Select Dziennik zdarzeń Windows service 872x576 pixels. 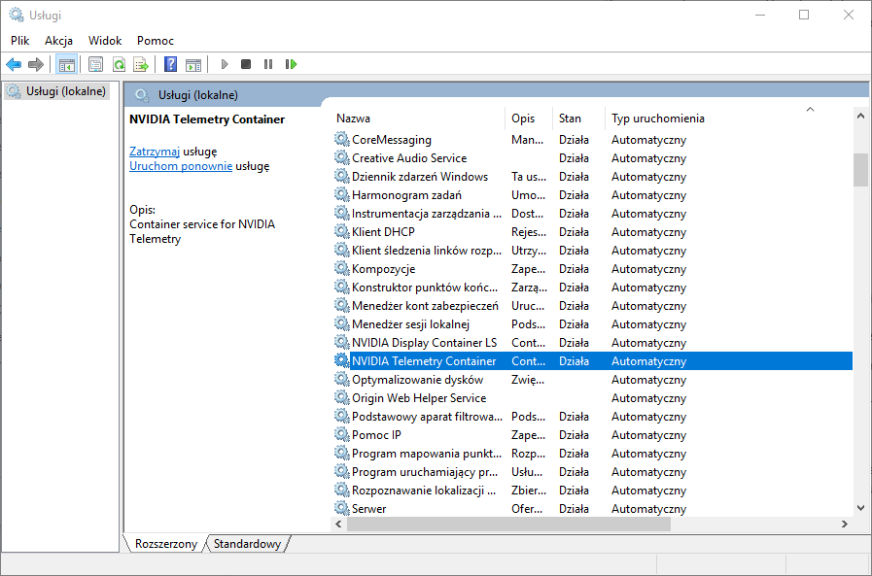pyautogui.click(x=593, y=177)
